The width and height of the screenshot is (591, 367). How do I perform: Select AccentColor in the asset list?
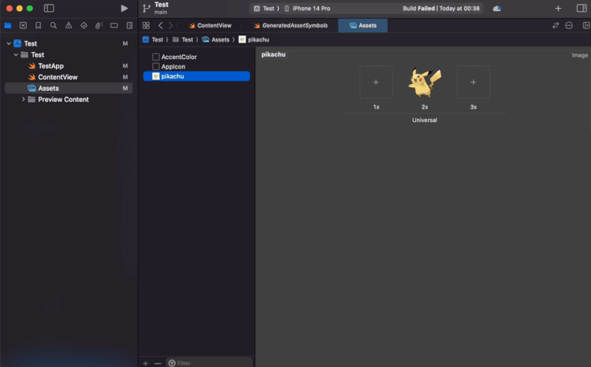tap(196, 57)
